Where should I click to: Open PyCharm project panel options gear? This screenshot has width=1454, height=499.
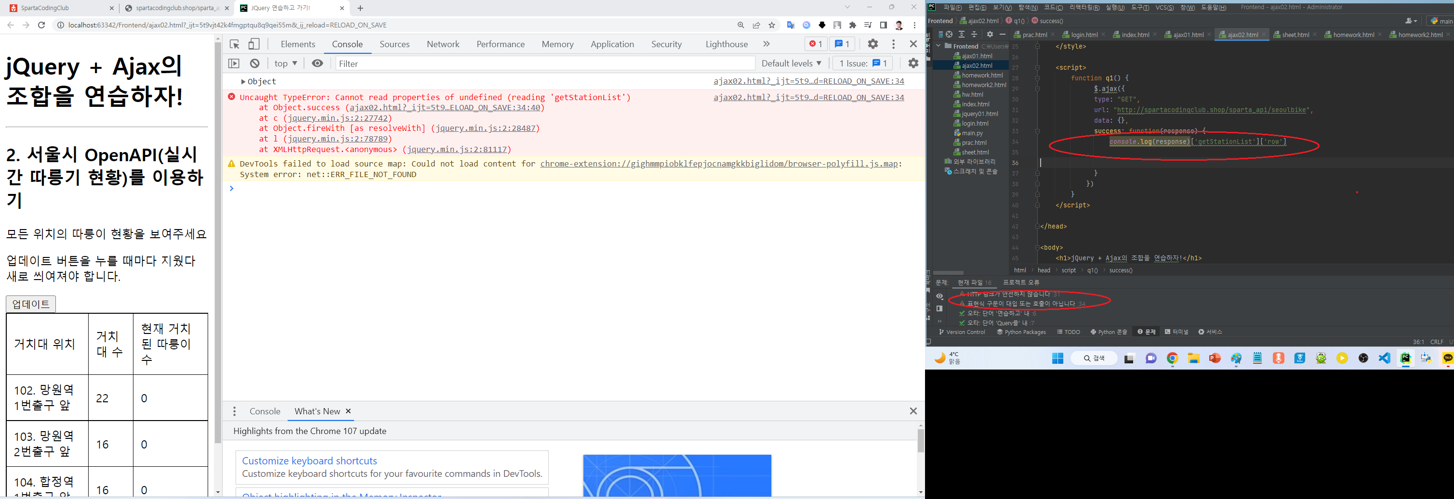point(990,34)
